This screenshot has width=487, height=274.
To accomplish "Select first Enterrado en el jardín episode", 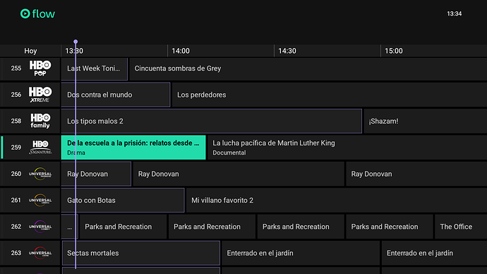I will point(301,254).
